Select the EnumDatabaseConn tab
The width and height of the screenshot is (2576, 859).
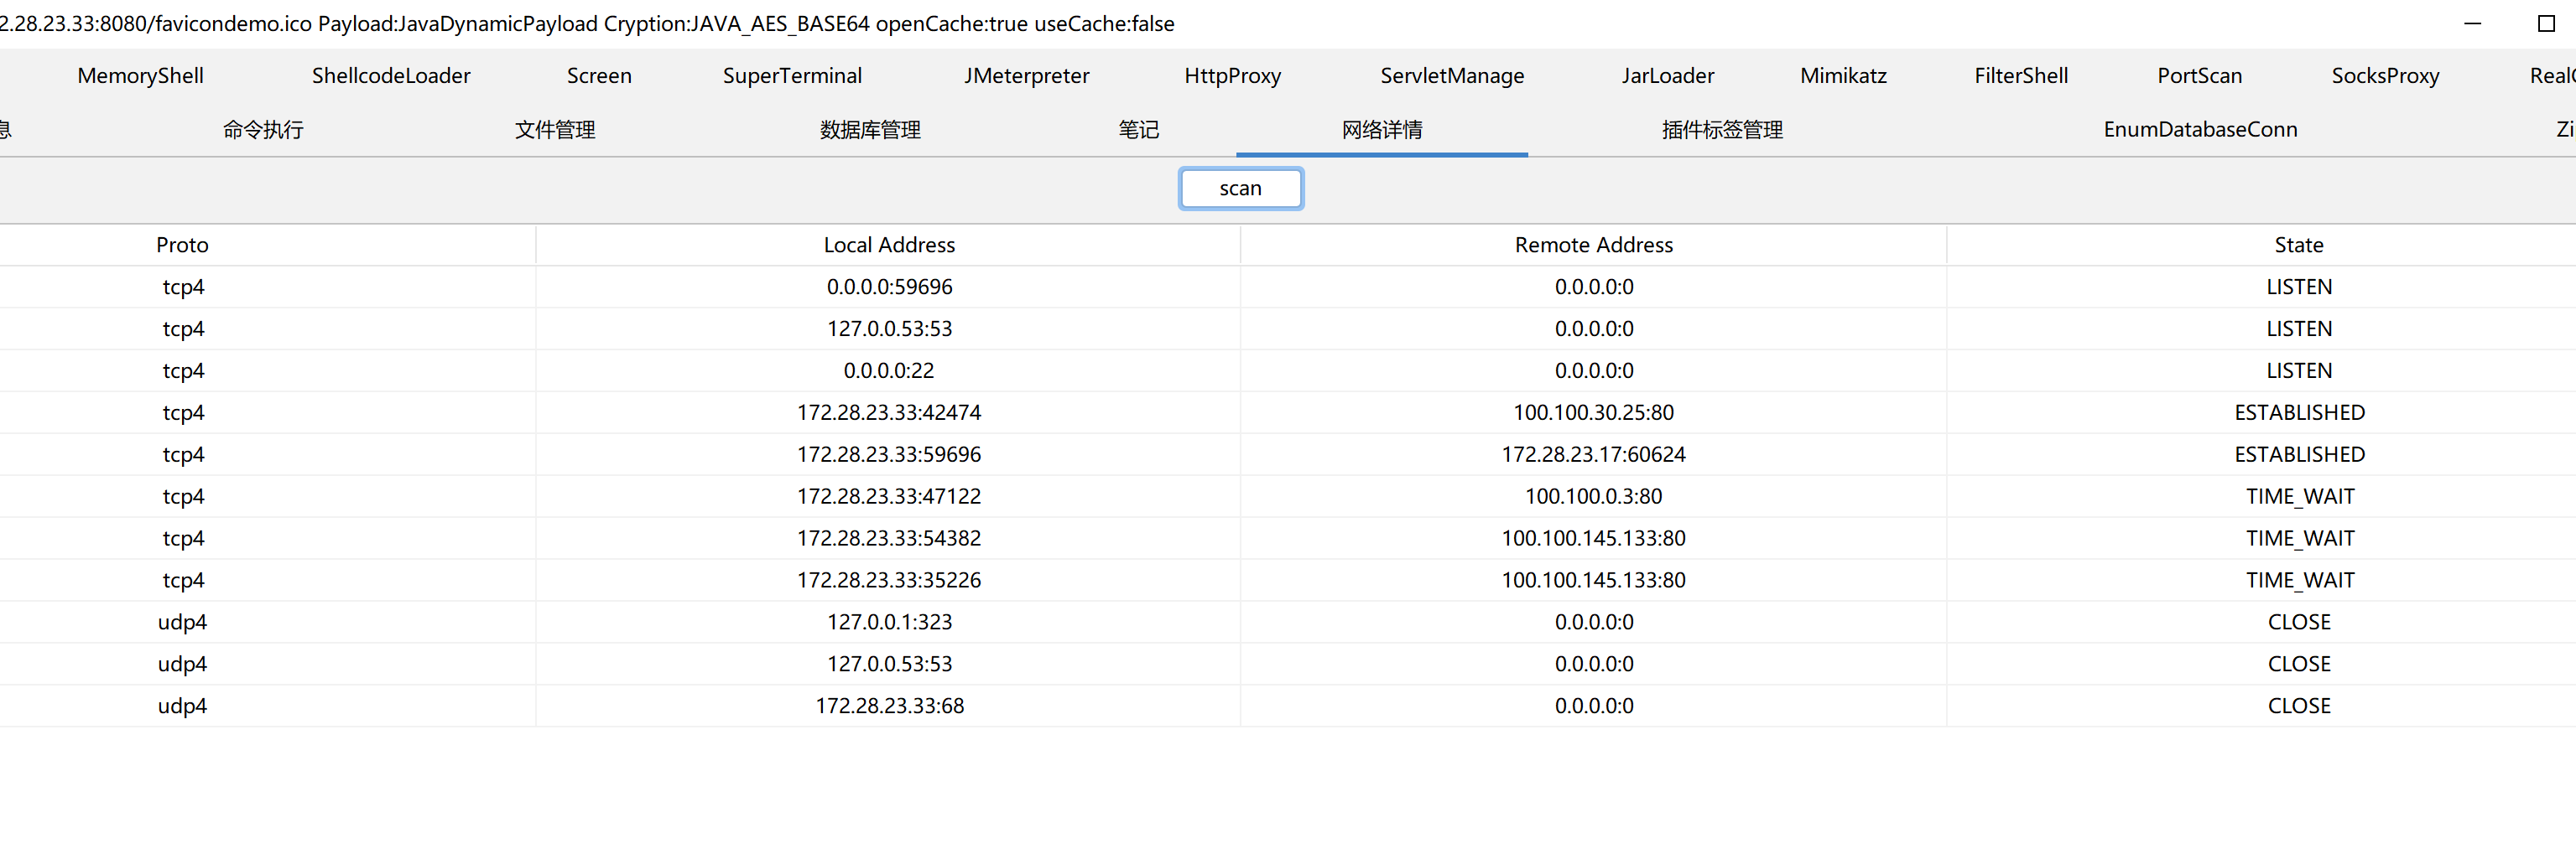(x=2200, y=130)
